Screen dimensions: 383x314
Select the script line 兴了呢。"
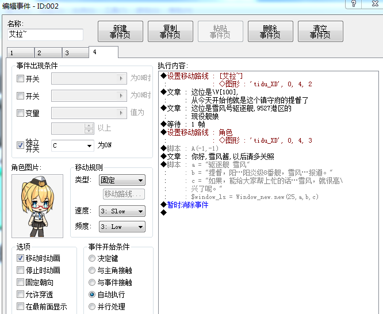(206, 189)
